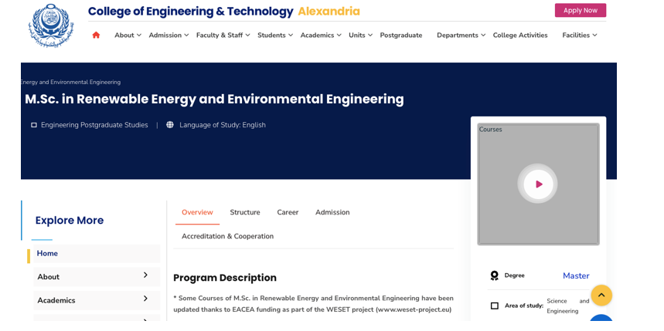Expand Academics in the sidebar

(145, 299)
